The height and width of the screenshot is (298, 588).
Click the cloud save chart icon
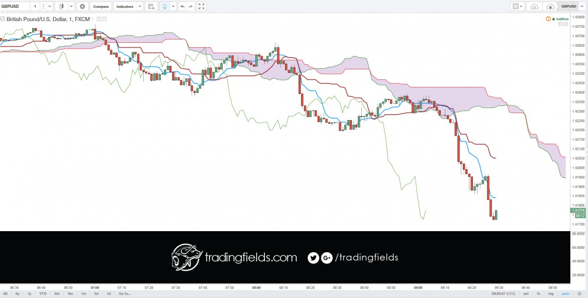pos(550,7)
